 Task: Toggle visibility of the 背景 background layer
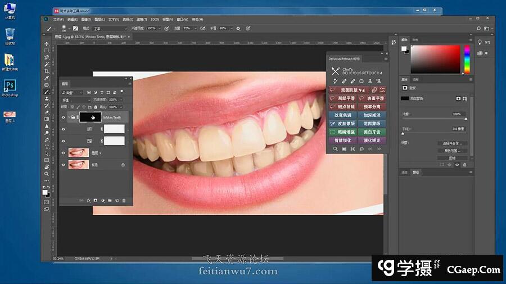(x=63, y=165)
